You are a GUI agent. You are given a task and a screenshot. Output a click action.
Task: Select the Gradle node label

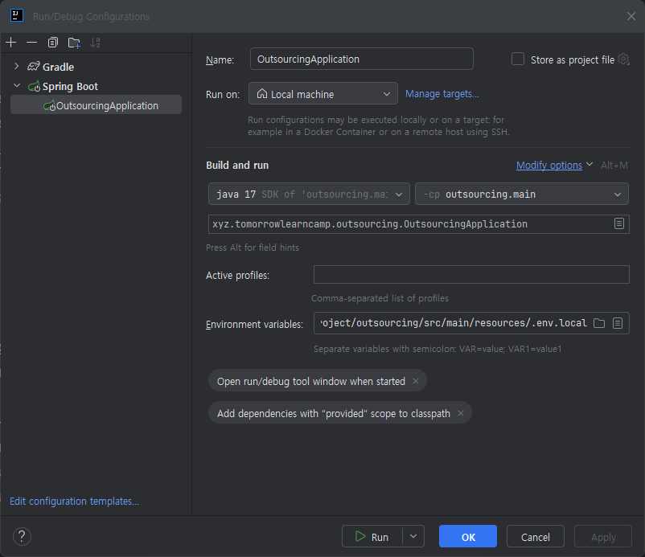tap(59, 67)
